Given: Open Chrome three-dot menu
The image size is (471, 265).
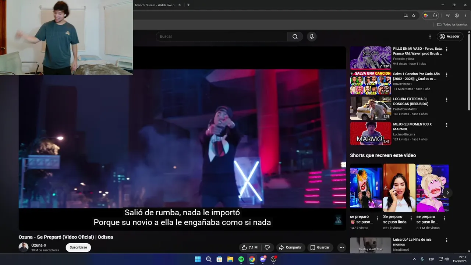Looking at the screenshot, I should 465,15.
